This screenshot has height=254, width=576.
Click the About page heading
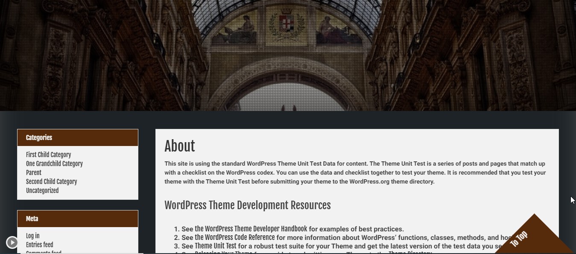click(x=180, y=146)
